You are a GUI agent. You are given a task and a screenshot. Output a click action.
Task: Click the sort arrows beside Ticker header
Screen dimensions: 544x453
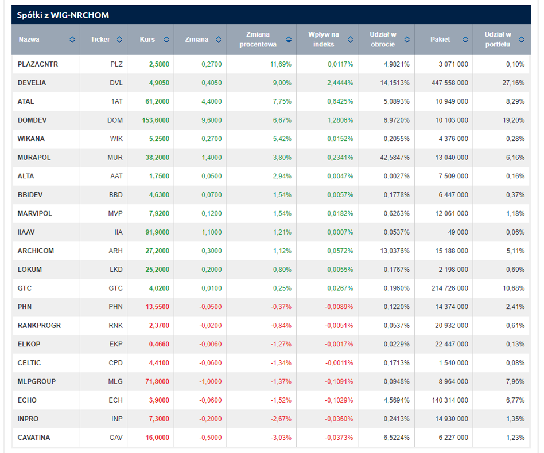click(x=119, y=40)
